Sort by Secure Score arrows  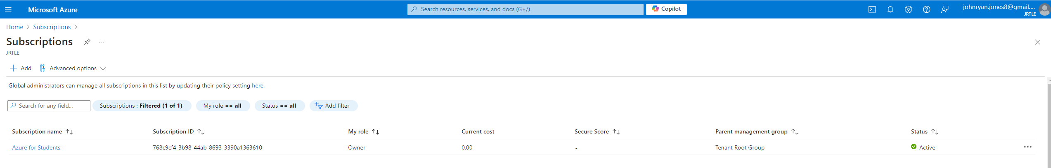(616, 132)
